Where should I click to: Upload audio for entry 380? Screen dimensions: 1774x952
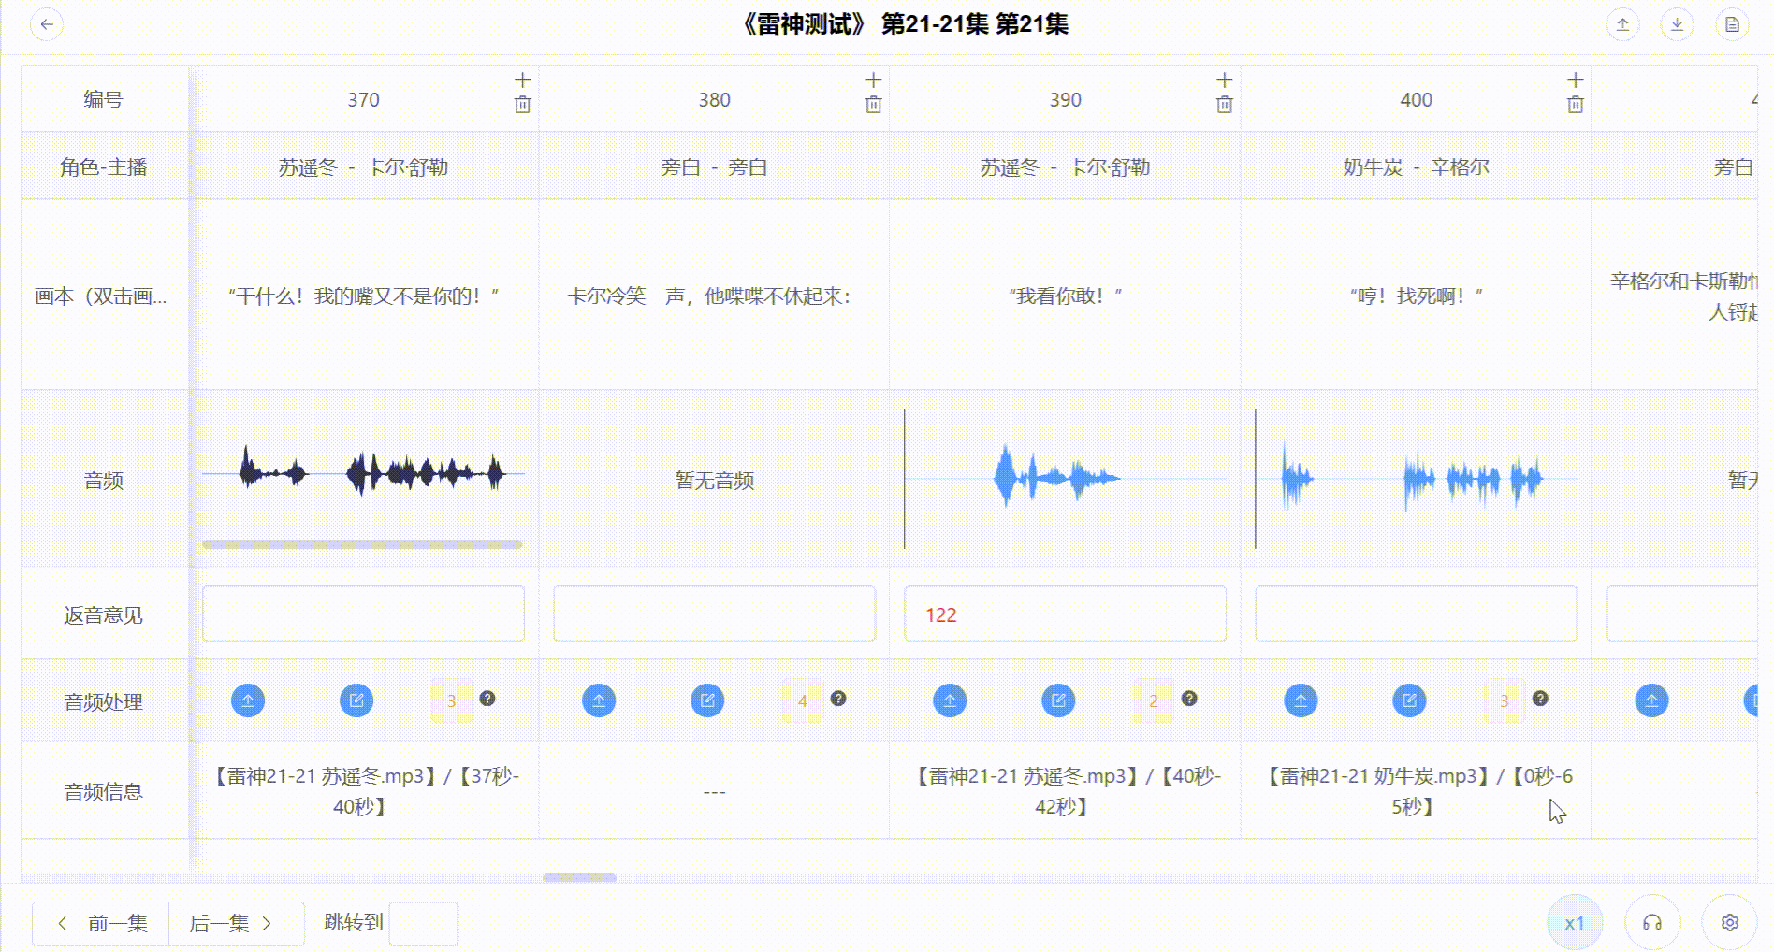click(x=599, y=700)
